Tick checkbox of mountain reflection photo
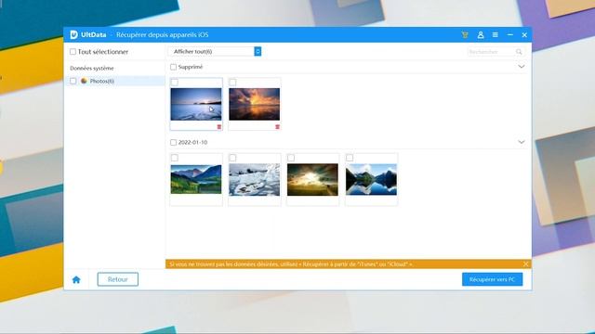 click(x=350, y=158)
